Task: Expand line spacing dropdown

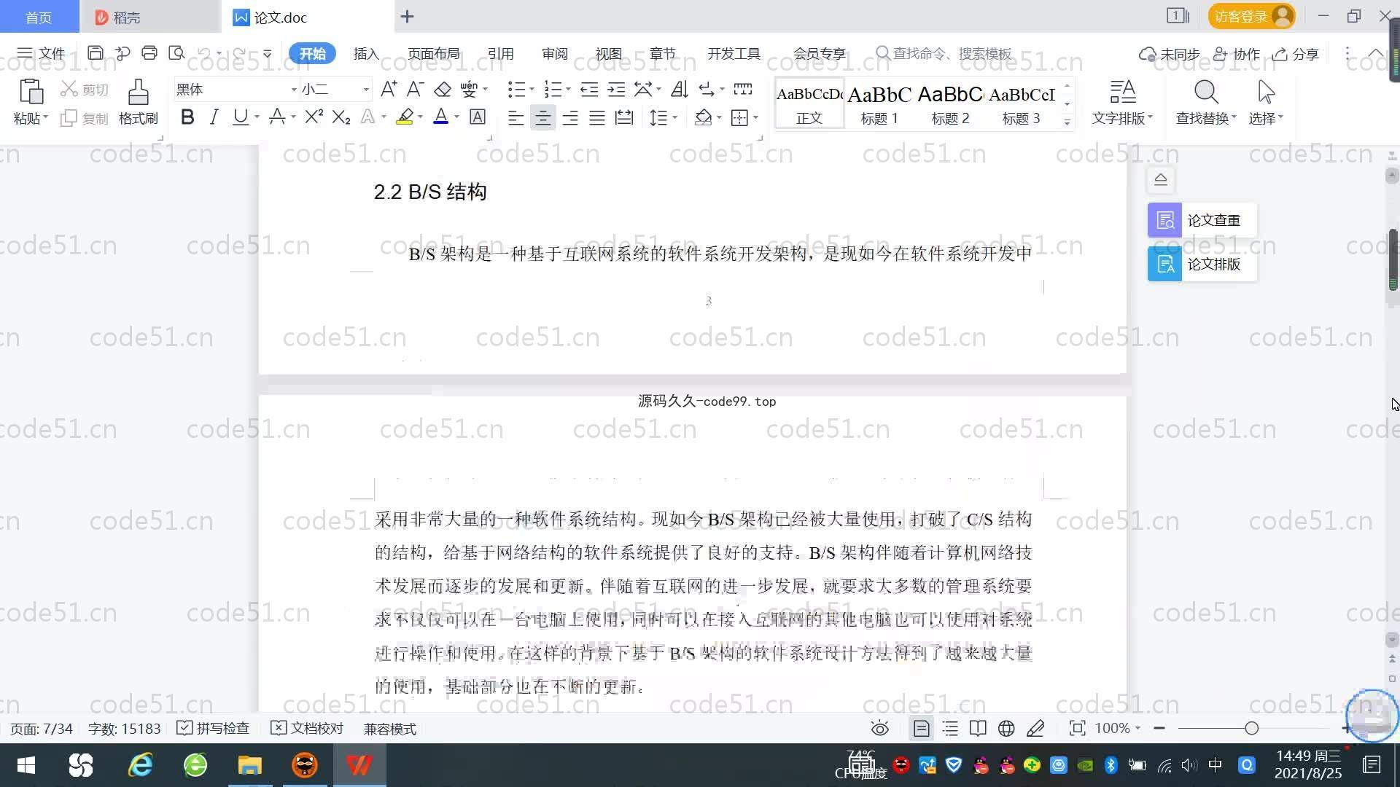Action: [x=674, y=117]
